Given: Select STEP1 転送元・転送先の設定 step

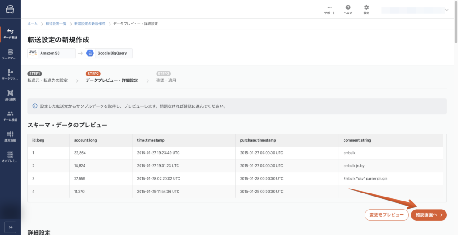Looking at the screenshot, I should (47, 77).
